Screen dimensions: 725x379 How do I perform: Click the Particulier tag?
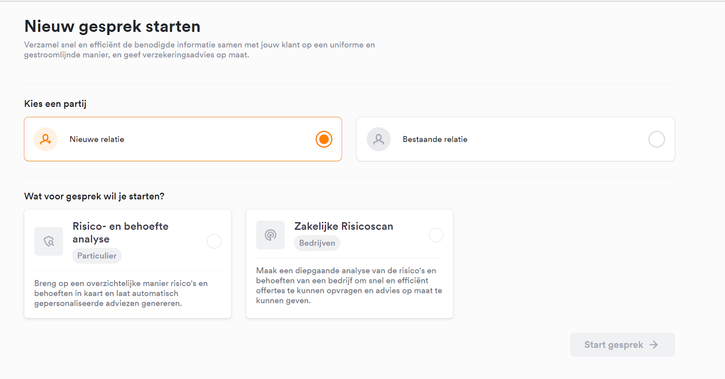point(97,255)
